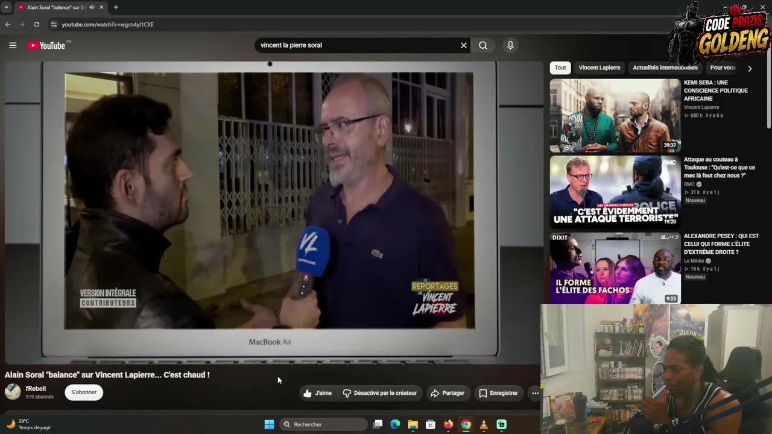Close the Alain Soral browser tab
Screen dimensions: 772x434
(x=101, y=7)
